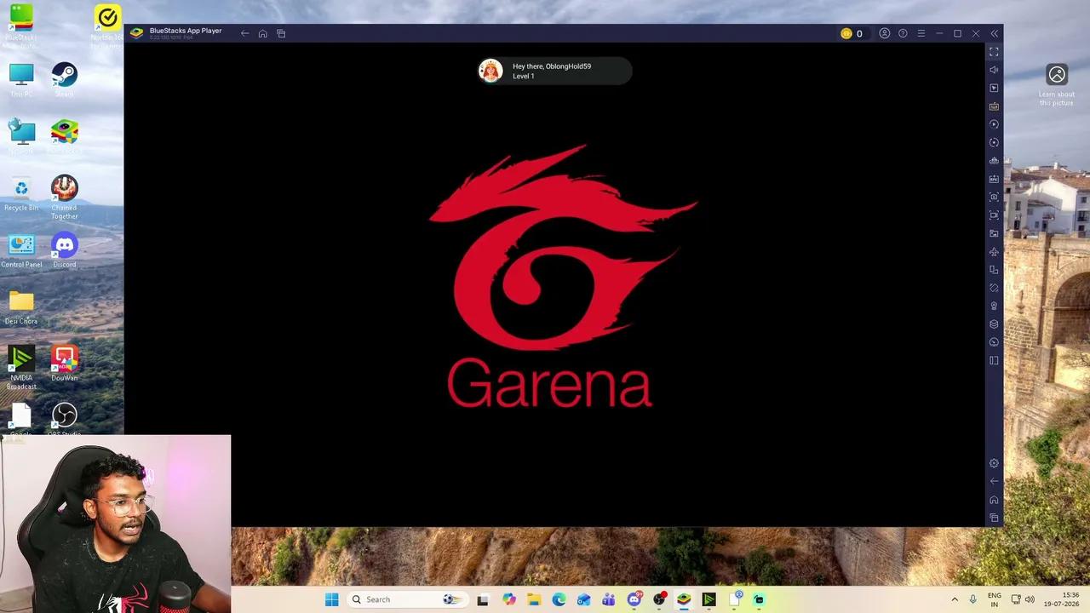Click the side toolbar home button
This screenshot has width=1090, height=613.
[994, 500]
